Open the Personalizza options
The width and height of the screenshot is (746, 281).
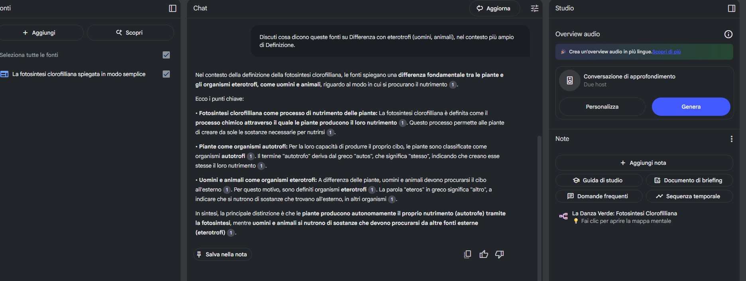click(602, 107)
